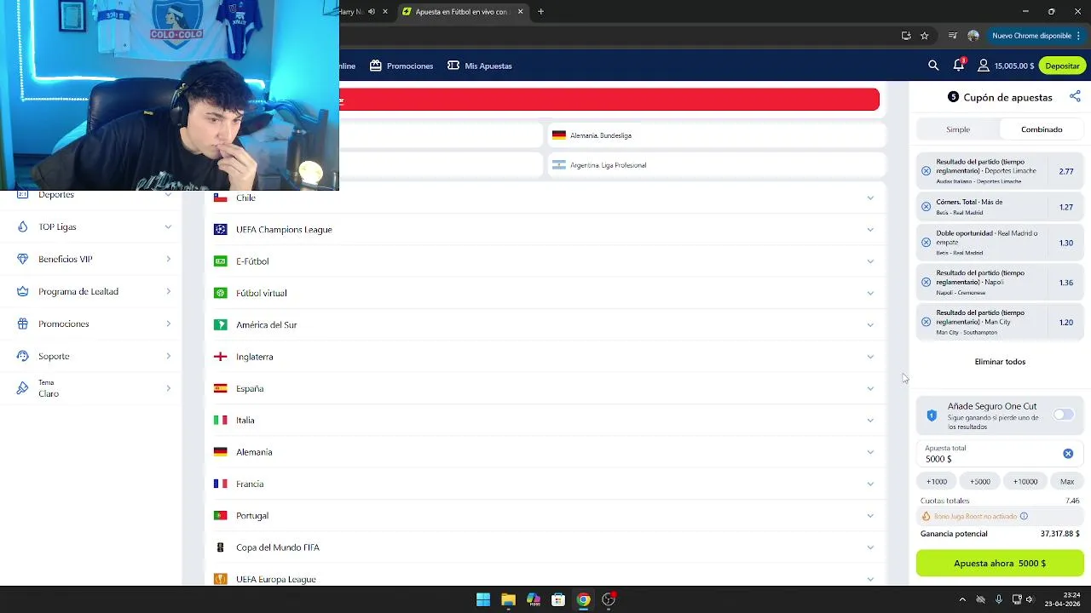This screenshot has width=1091, height=613.
Task: Open Promociones in top navigation
Action: (x=401, y=66)
